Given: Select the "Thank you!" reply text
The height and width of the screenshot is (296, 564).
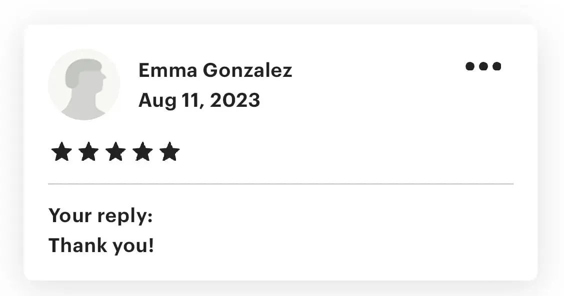Looking at the screenshot, I should tap(101, 246).
